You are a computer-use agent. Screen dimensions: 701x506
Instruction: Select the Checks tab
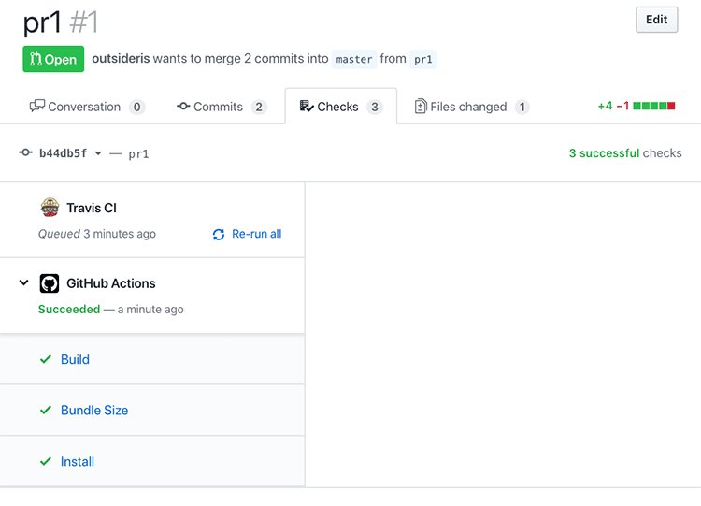point(340,107)
